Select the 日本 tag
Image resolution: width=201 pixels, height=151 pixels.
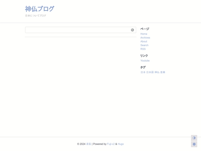(143, 72)
